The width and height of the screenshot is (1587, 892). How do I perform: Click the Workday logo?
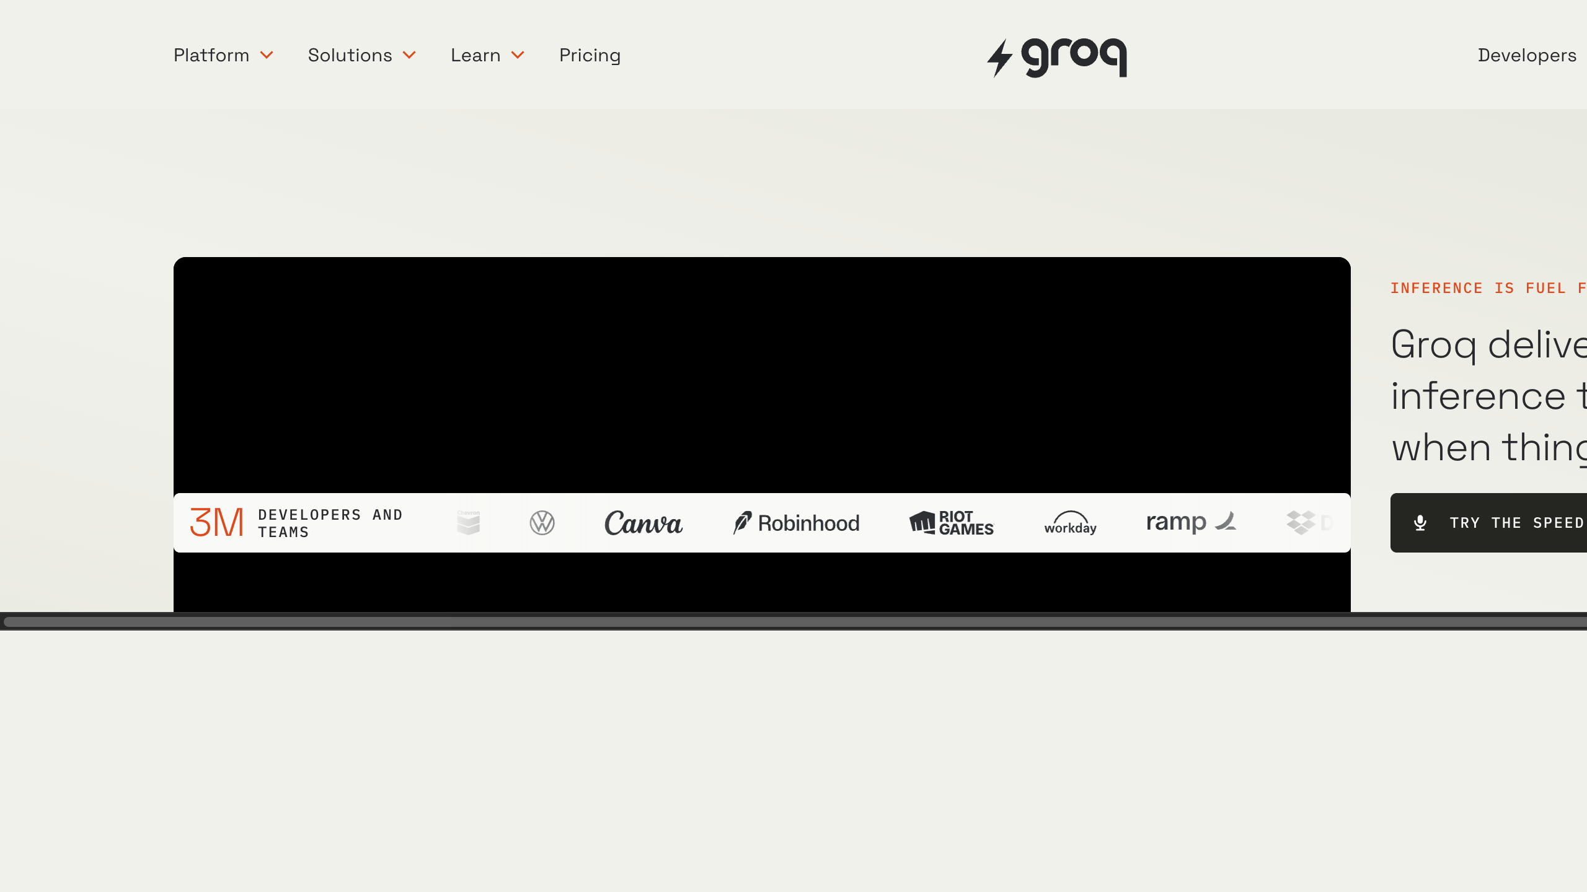point(1071,523)
